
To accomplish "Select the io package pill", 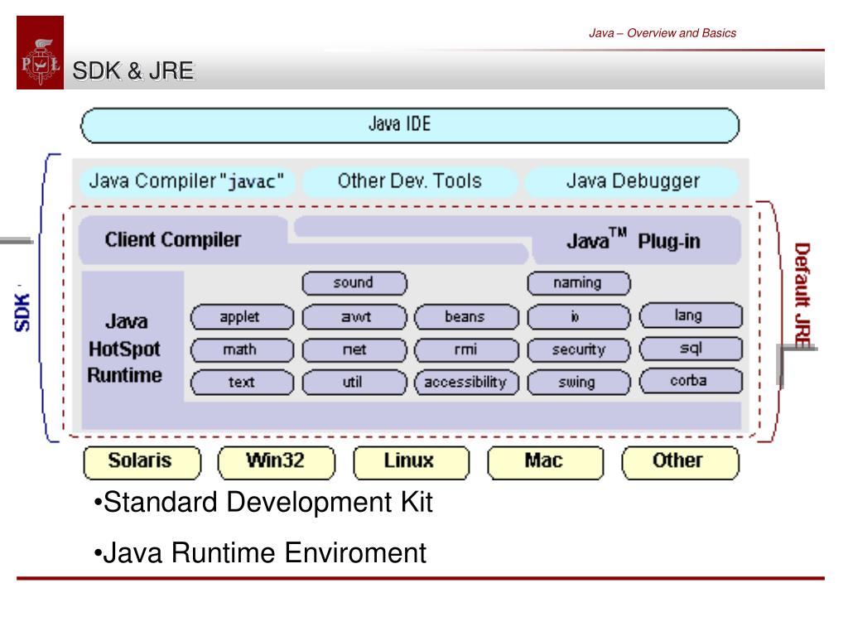I will [579, 317].
